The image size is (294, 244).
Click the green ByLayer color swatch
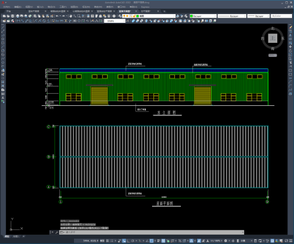coord(192,16)
